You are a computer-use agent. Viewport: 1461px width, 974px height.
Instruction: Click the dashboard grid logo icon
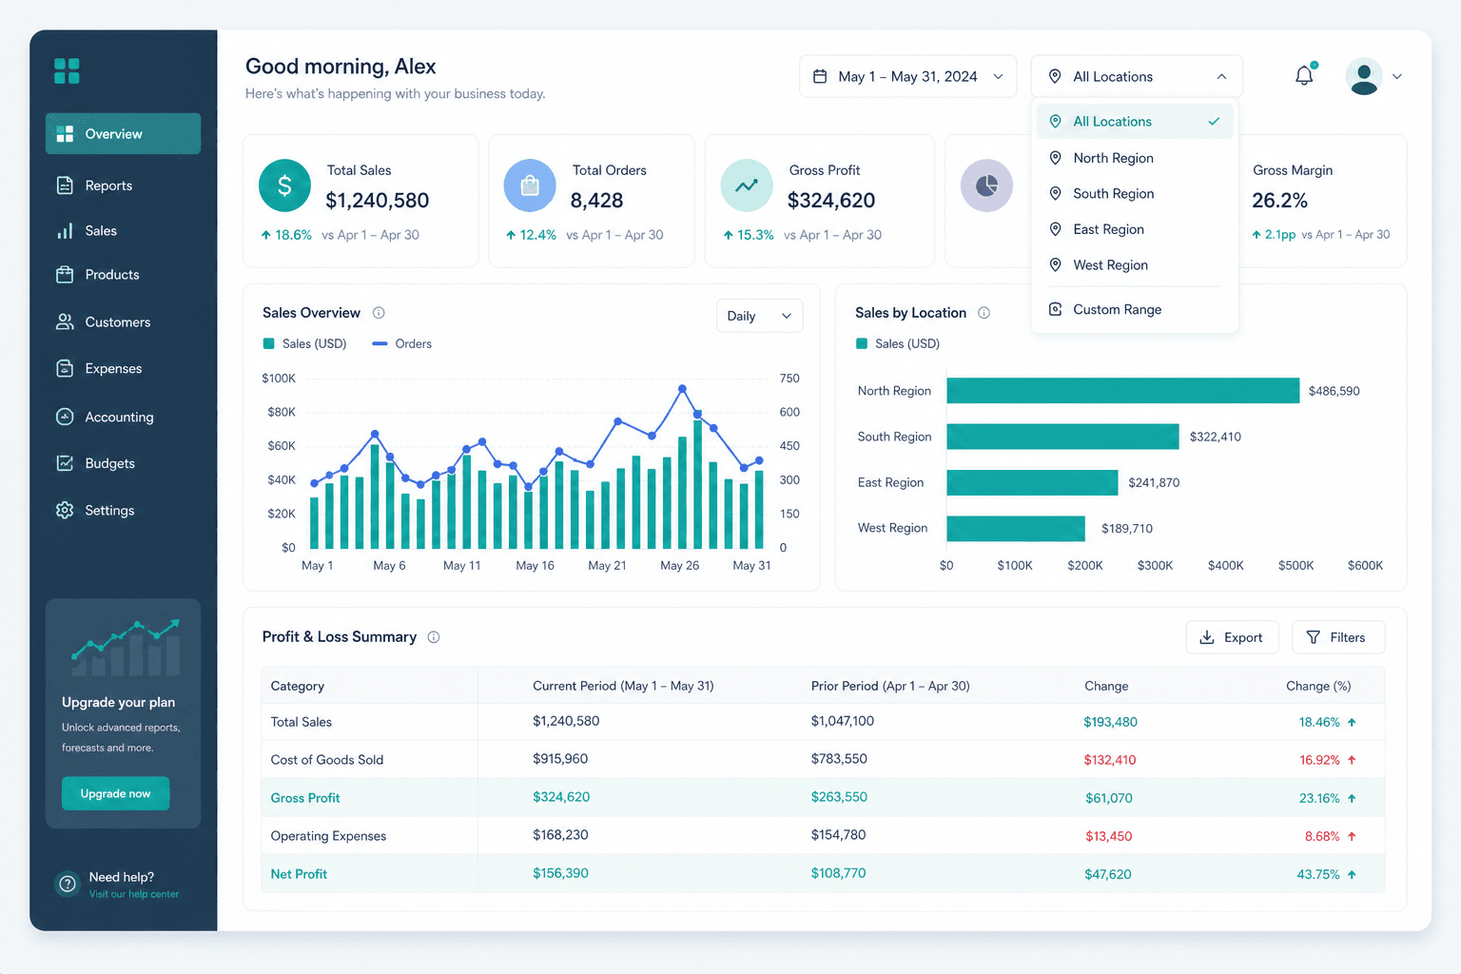(67, 70)
